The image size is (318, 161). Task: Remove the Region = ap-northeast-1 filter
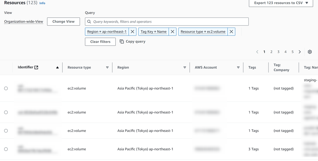point(132,32)
